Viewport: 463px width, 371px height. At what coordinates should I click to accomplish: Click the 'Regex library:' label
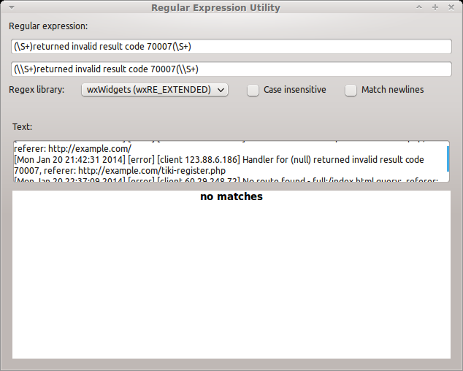click(37, 90)
